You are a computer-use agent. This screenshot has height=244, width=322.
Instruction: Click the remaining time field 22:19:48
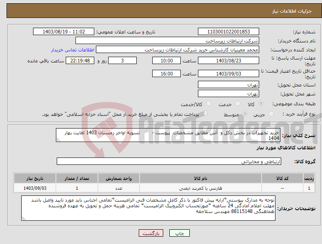(80, 60)
